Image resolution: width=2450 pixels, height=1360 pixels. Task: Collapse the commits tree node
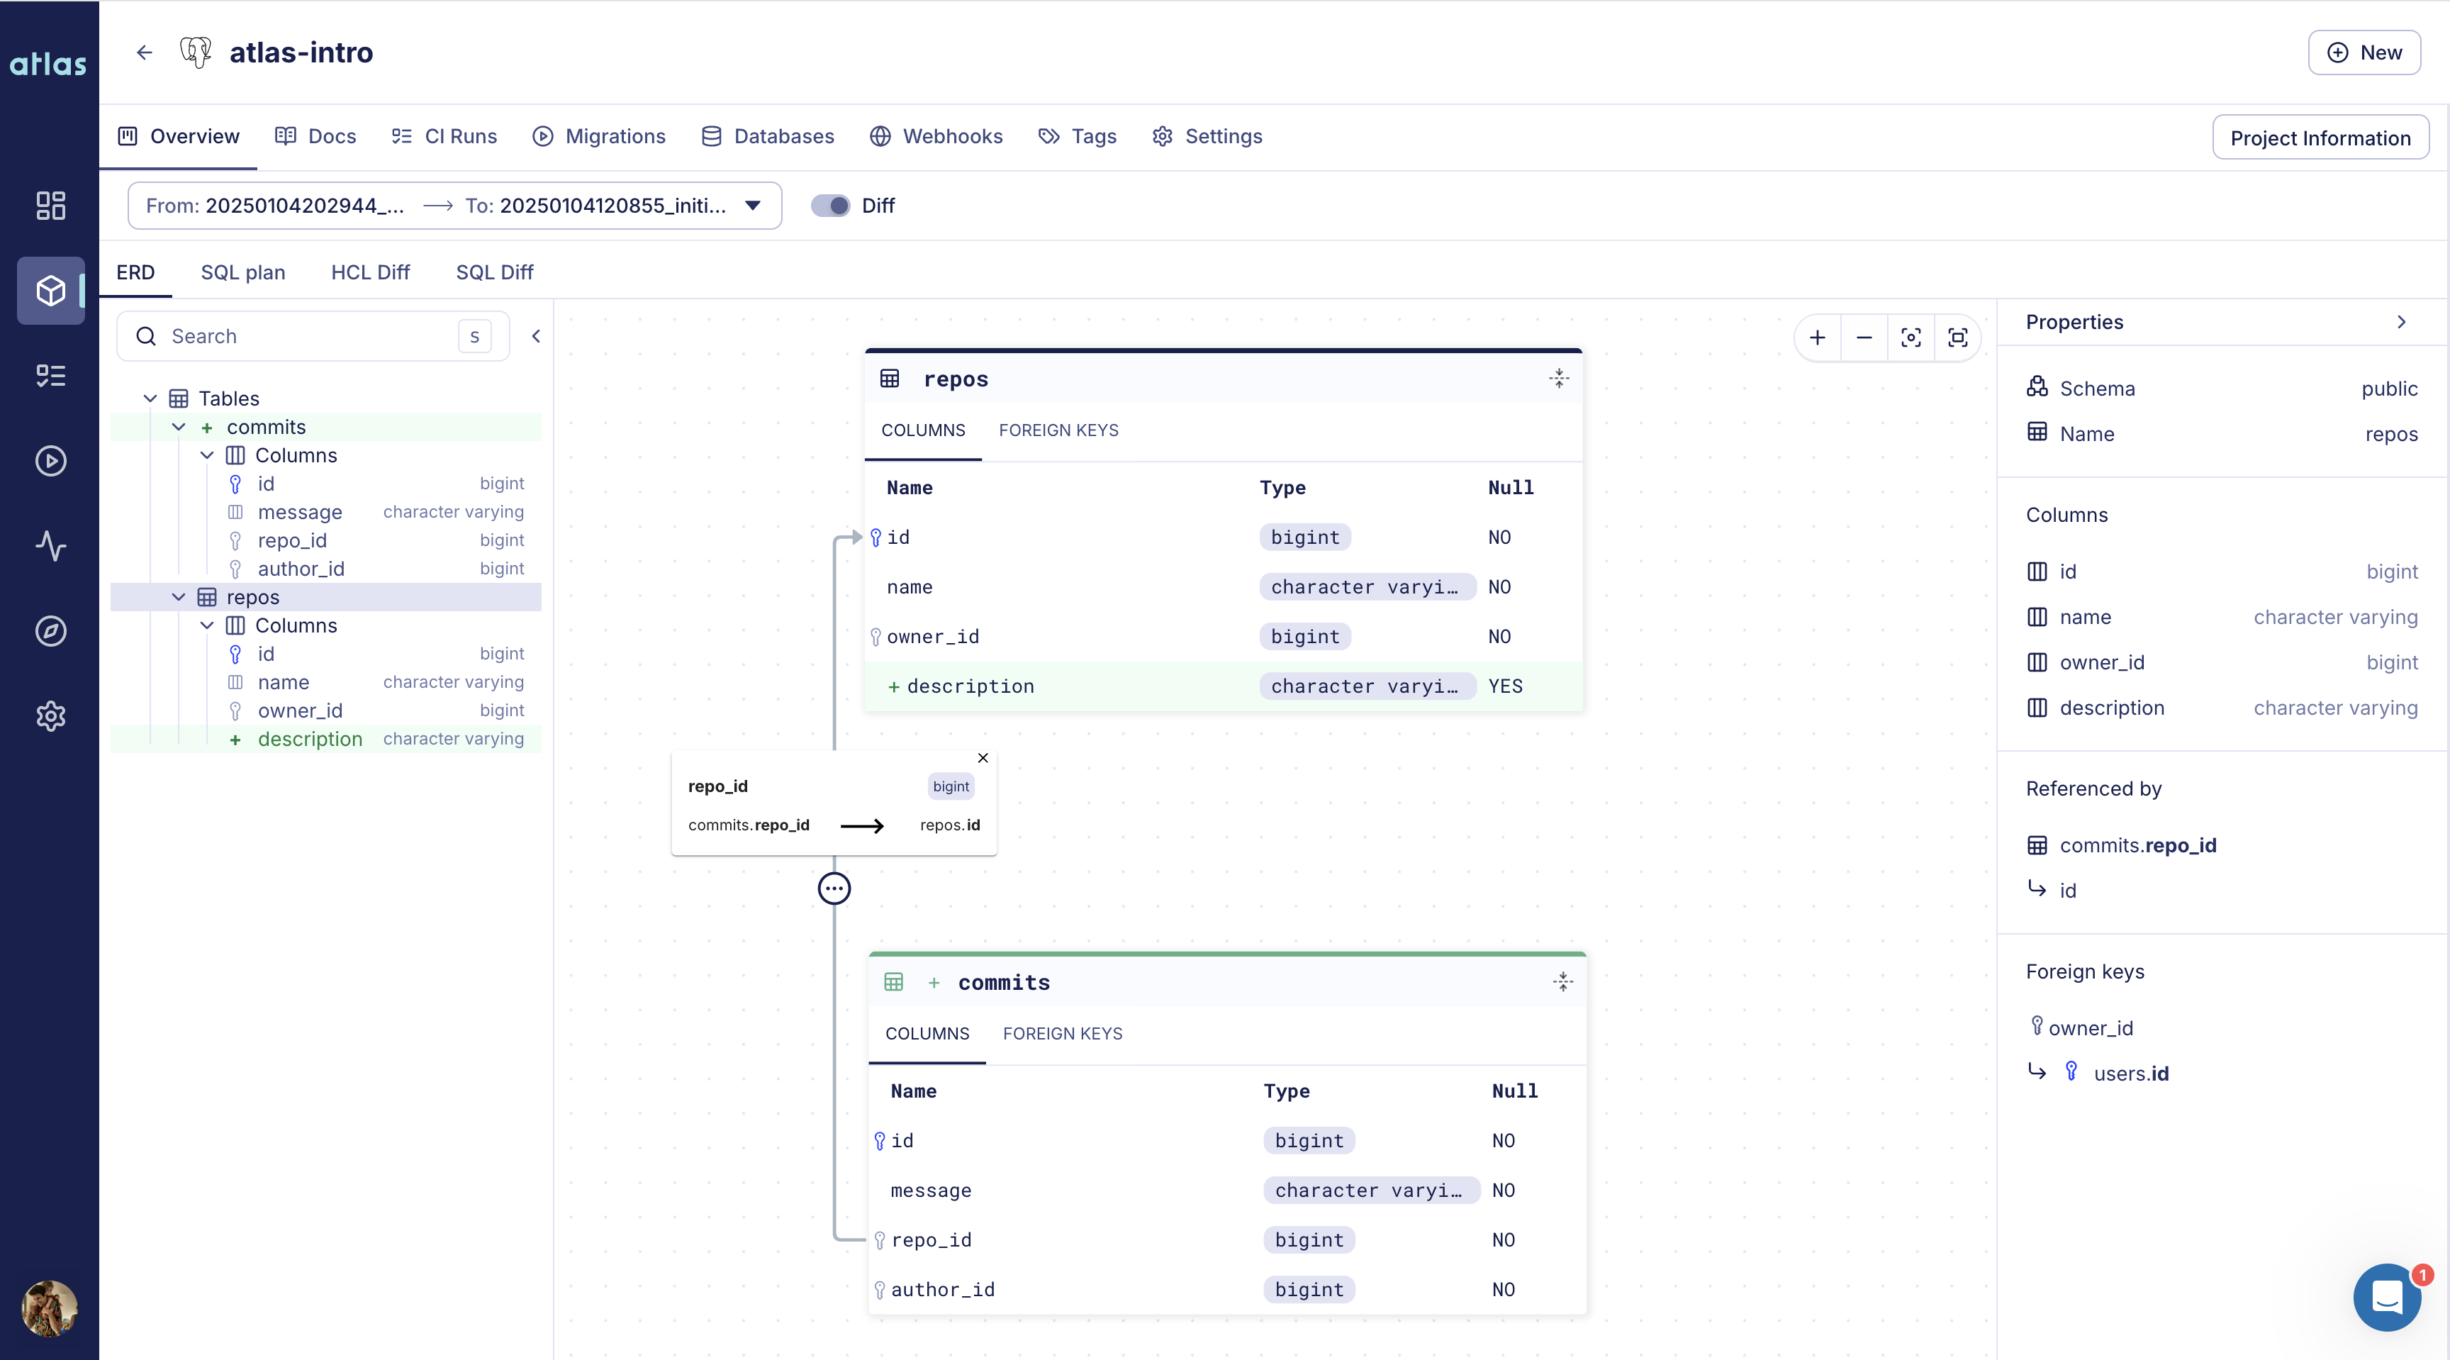point(178,427)
